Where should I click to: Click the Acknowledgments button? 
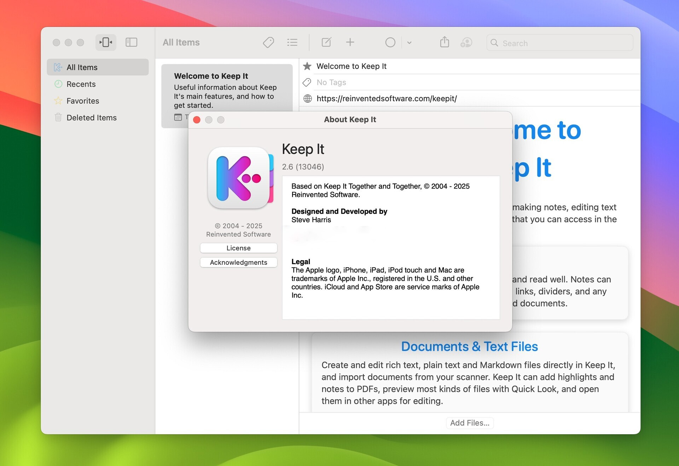coord(238,262)
